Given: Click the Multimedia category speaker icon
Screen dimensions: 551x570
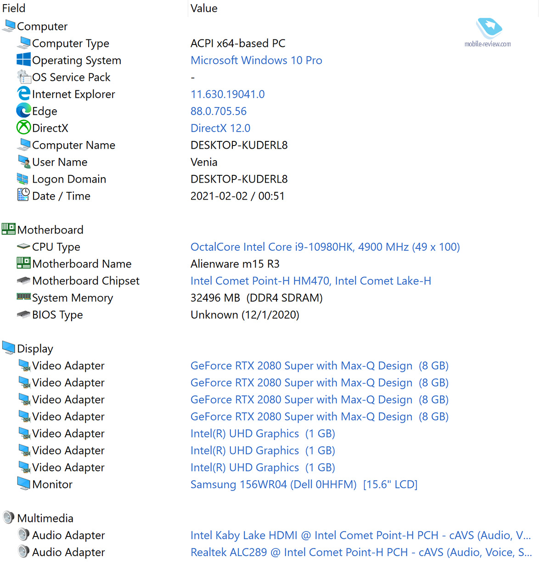Looking at the screenshot, I should [x=9, y=517].
